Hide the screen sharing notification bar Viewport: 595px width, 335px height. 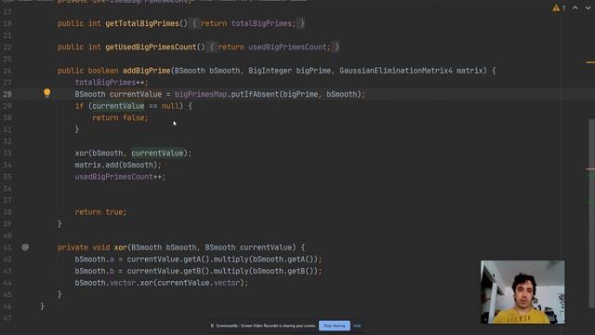point(357,326)
